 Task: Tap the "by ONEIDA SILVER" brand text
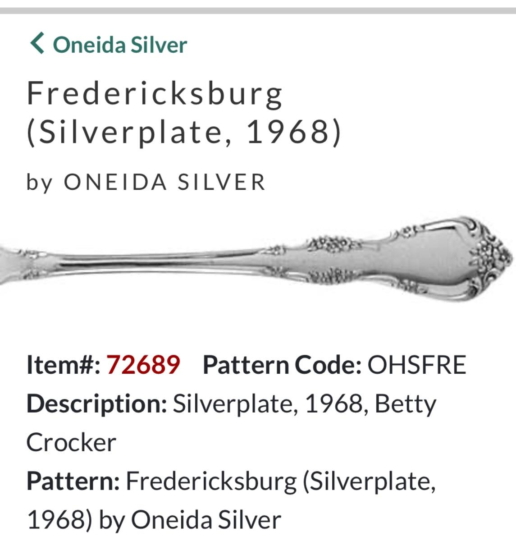tap(146, 182)
